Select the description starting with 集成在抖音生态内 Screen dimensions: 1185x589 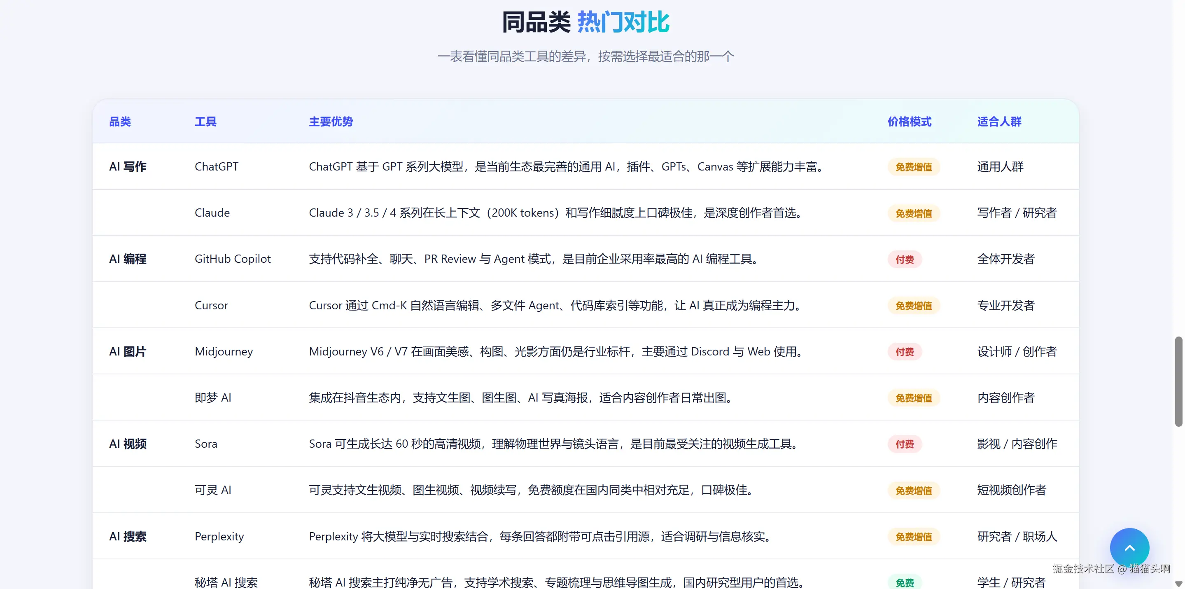coord(521,397)
